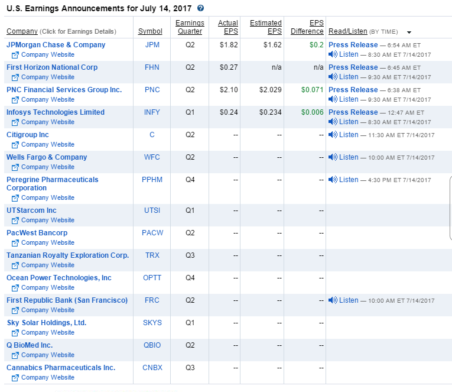Open the JPM ticker symbol
This screenshot has width=452, height=392.
coord(152,45)
